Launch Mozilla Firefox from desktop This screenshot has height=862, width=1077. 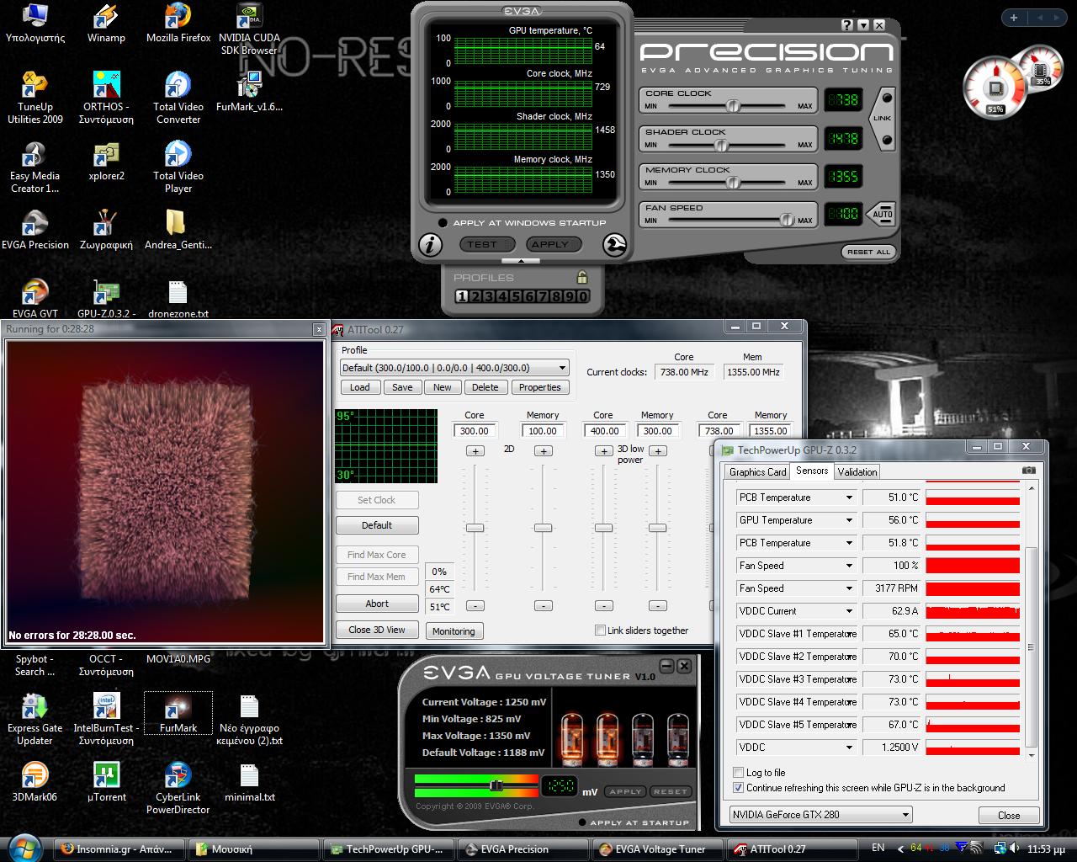(x=178, y=24)
